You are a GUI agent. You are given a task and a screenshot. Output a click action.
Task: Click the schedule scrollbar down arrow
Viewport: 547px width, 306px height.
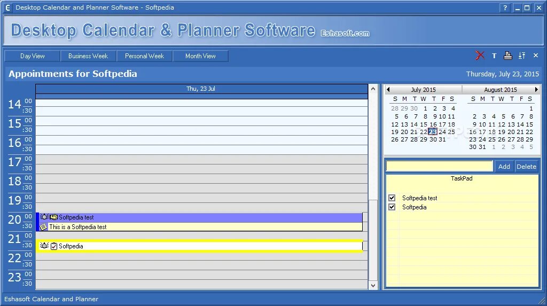pyautogui.click(x=373, y=285)
